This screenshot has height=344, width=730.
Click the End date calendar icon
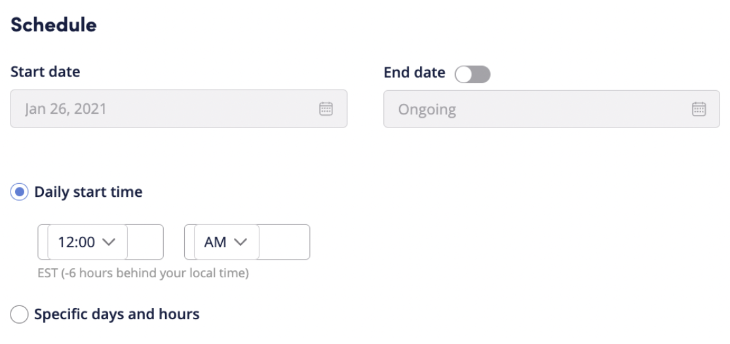(699, 109)
